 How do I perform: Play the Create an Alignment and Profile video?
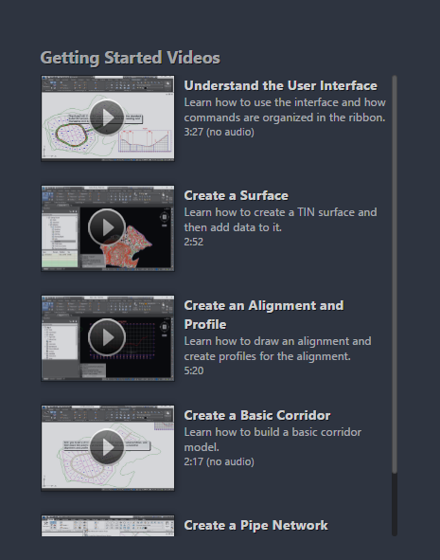pos(107,337)
